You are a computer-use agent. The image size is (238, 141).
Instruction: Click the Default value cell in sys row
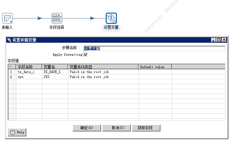pyautogui.click(x=155, y=77)
